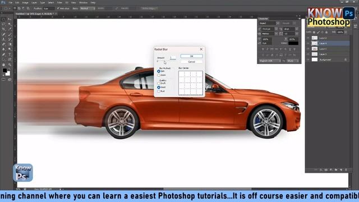Close the Radial Blur dialog

coord(201,49)
